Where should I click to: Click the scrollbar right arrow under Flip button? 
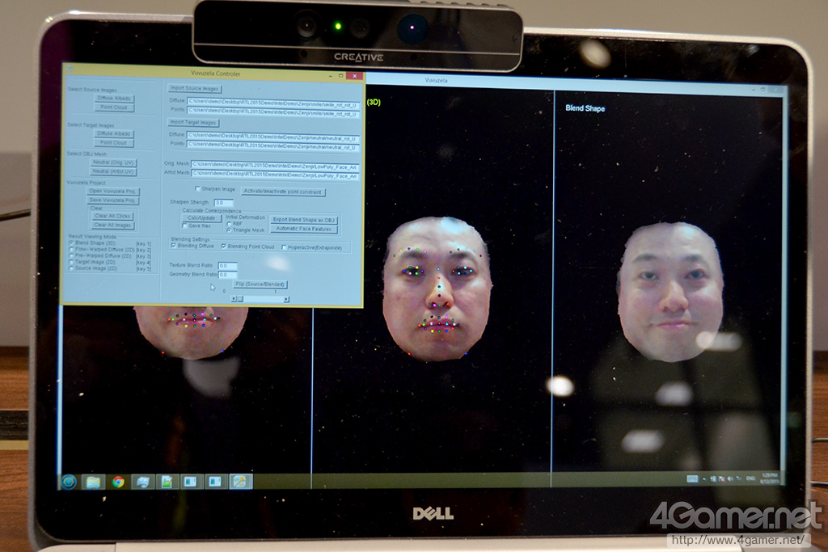pyautogui.click(x=286, y=298)
